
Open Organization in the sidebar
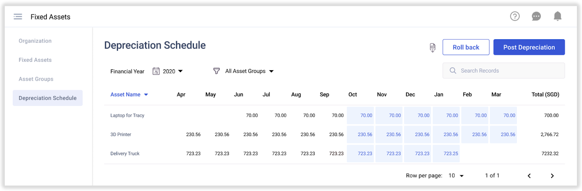tap(35, 41)
